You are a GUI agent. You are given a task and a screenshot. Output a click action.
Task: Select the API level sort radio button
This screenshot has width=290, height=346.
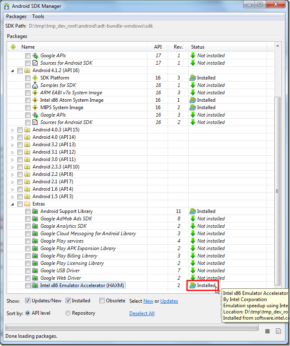[x=28, y=313]
